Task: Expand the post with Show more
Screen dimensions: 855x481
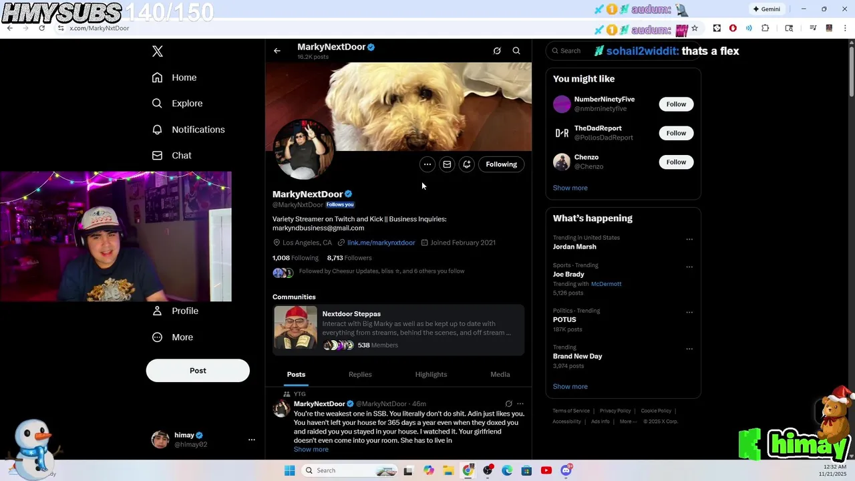Action: click(311, 450)
